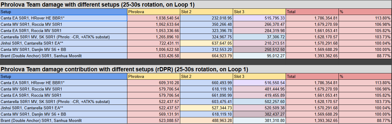Click the cell with value 381,310.80
Screen dimensions: 392x124
click(260, 121)
